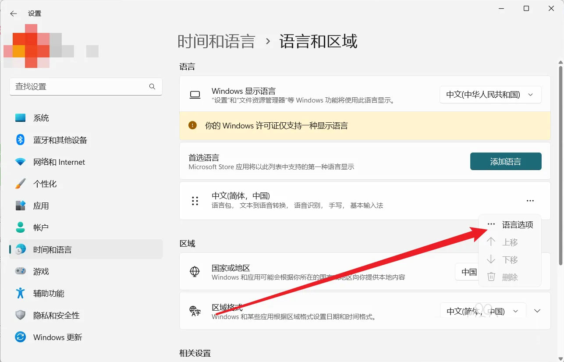Open the Windows 显示语言 dropdown

(490, 95)
